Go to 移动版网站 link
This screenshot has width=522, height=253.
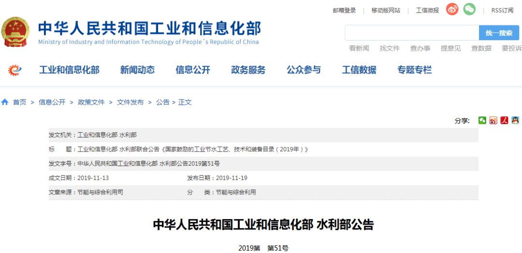click(x=386, y=10)
